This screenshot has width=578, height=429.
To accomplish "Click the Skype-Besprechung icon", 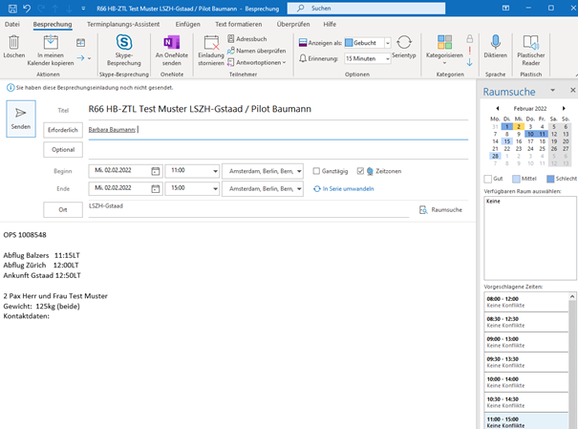I will tap(123, 43).
